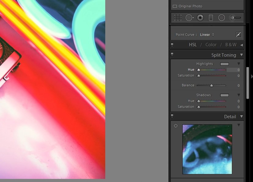Click the Shadows label in Split Toning
This screenshot has height=182, width=253.
click(204, 95)
